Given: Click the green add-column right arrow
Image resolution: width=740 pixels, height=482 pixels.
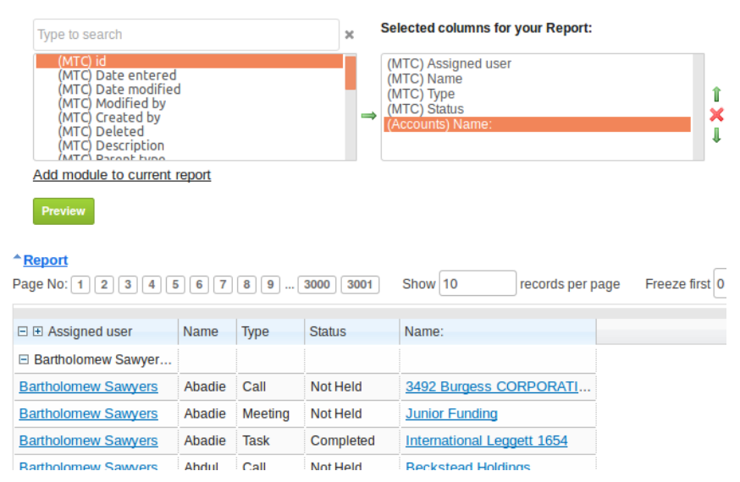Looking at the screenshot, I should tap(368, 116).
